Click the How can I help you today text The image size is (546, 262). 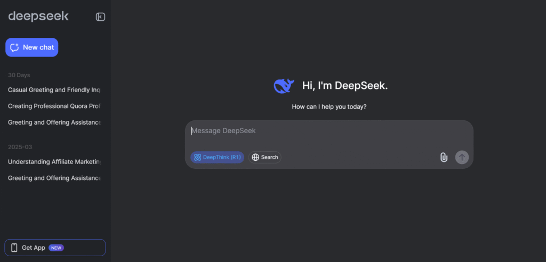coord(329,107)
